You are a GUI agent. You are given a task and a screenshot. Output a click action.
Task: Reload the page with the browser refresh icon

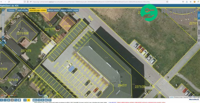(x=9, y=2)
